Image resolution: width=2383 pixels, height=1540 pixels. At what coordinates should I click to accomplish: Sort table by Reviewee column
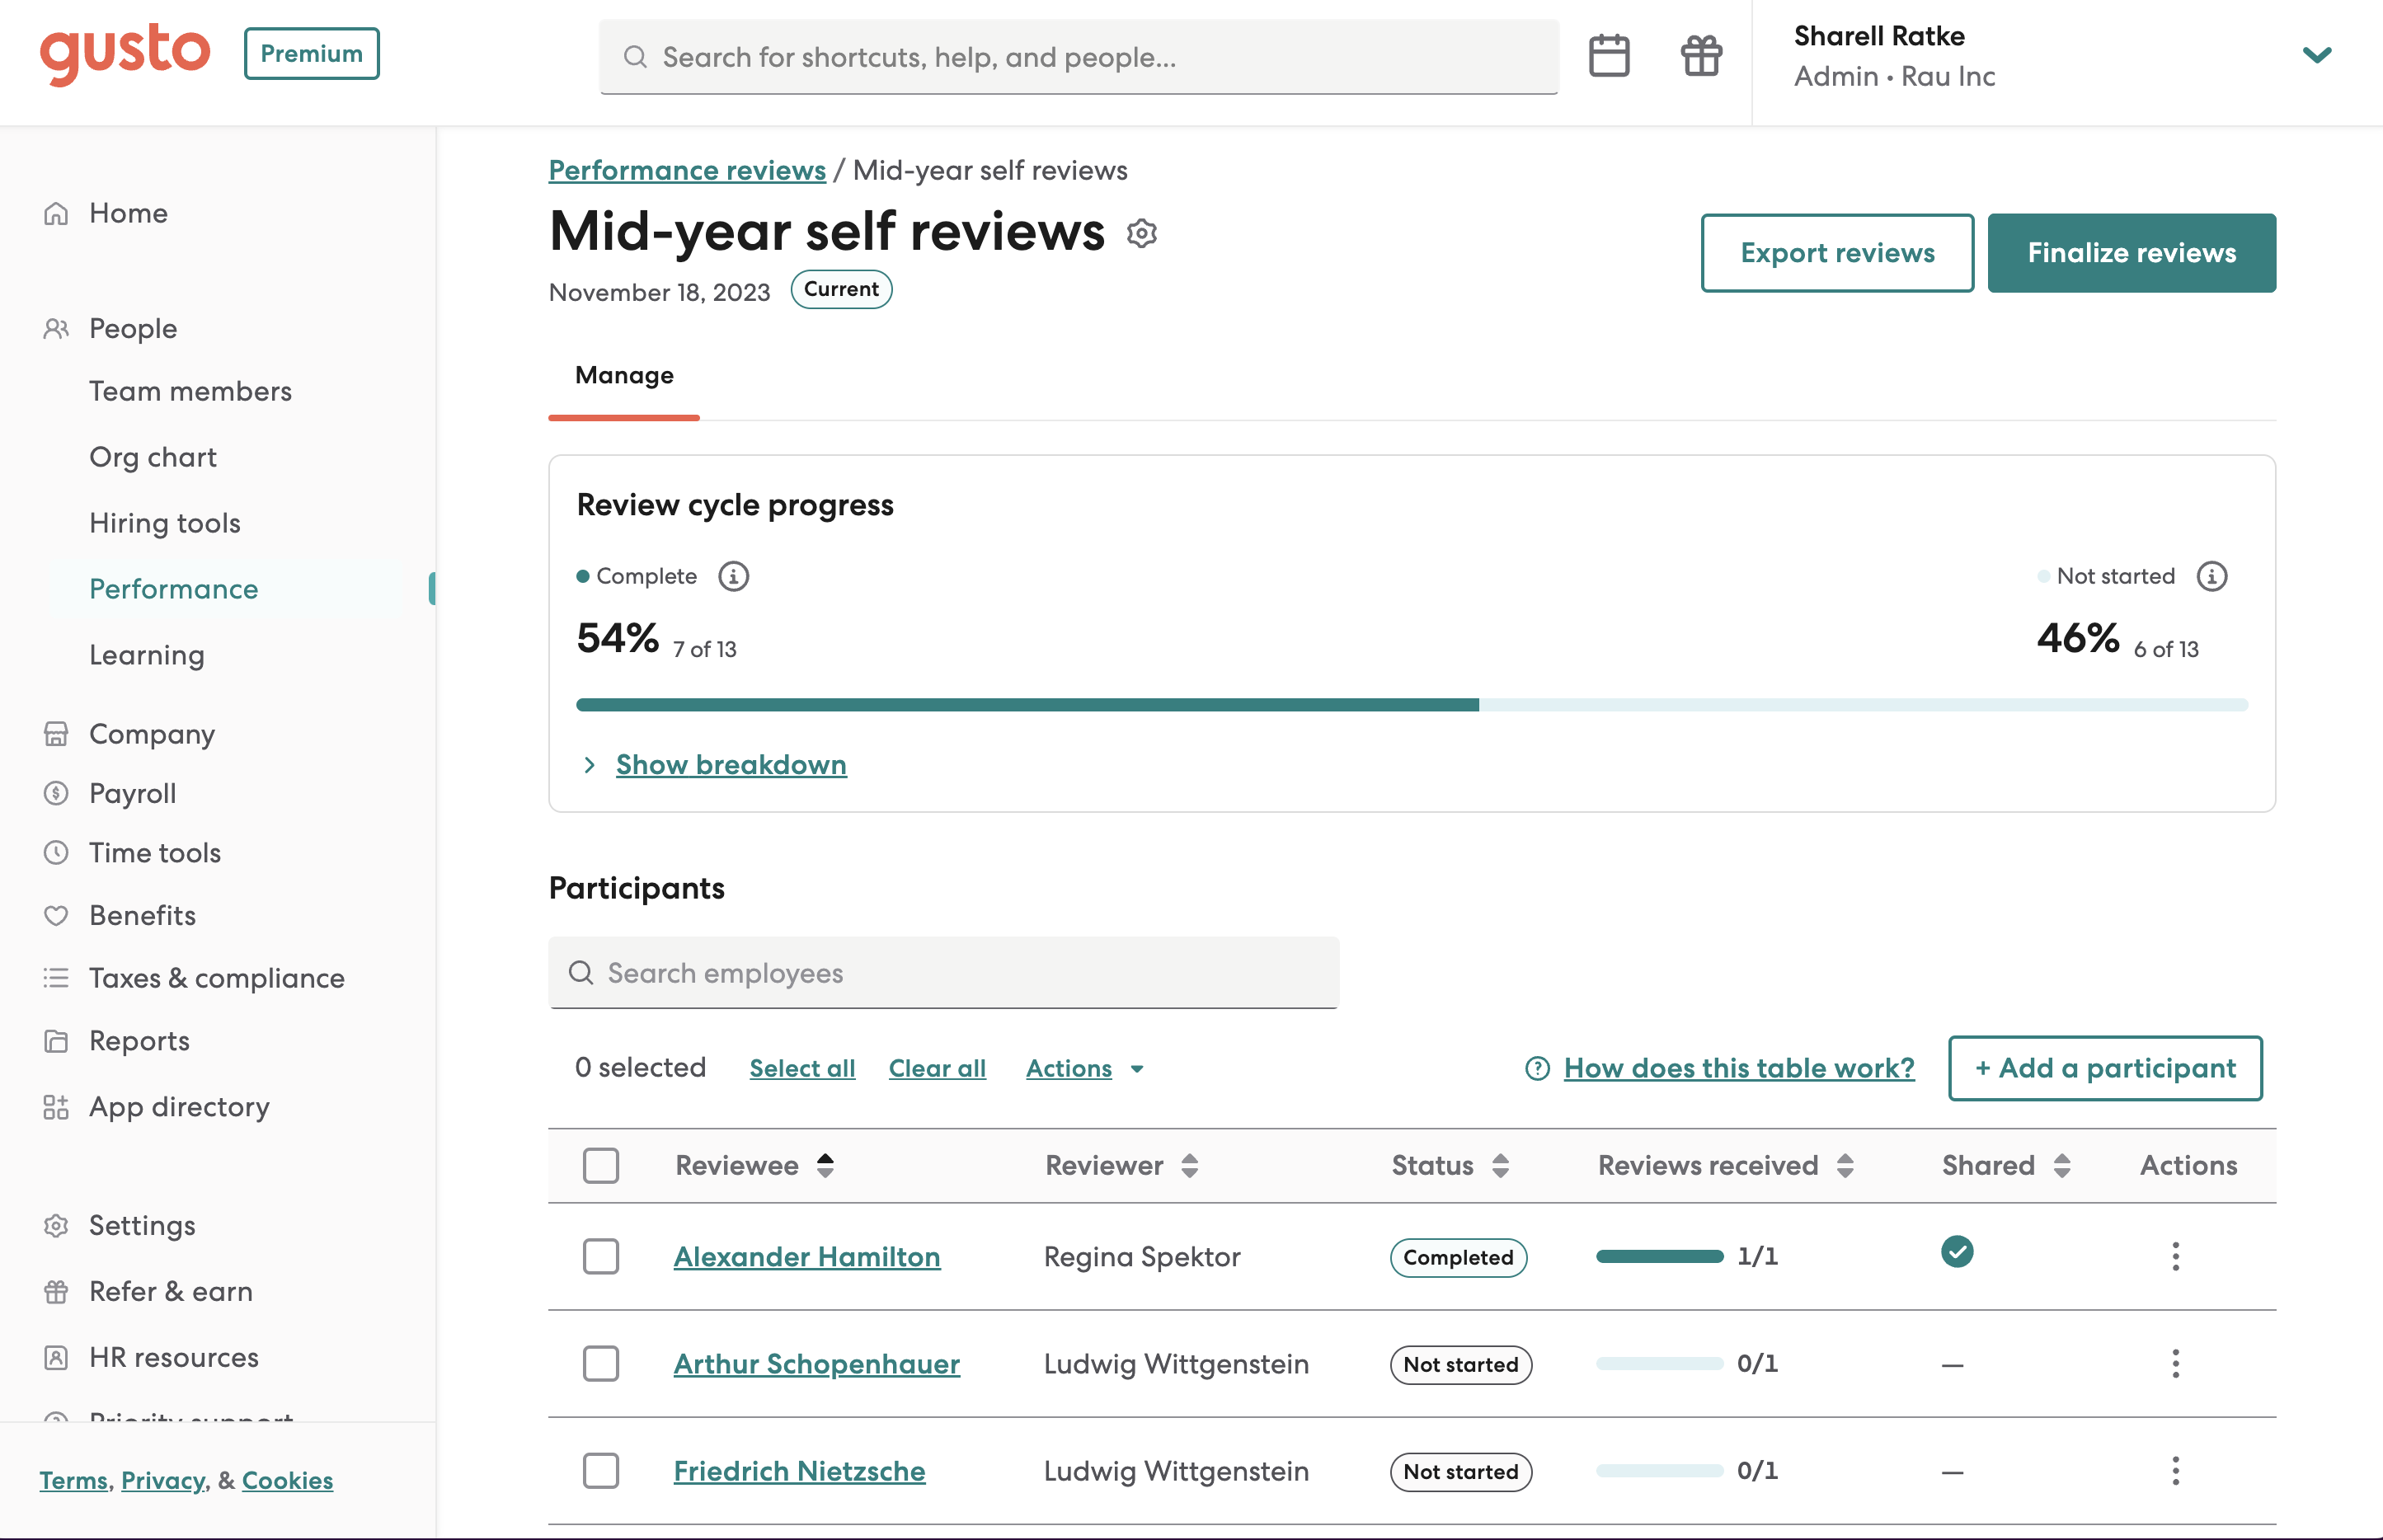(x=825, y=1166)
